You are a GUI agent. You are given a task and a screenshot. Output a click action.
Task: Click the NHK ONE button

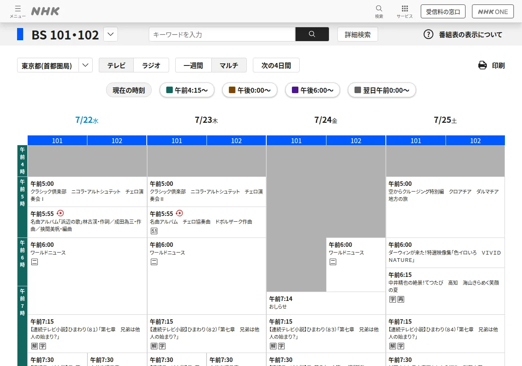pos(493,11)
